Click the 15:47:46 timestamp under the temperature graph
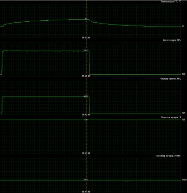 (86, 38)
